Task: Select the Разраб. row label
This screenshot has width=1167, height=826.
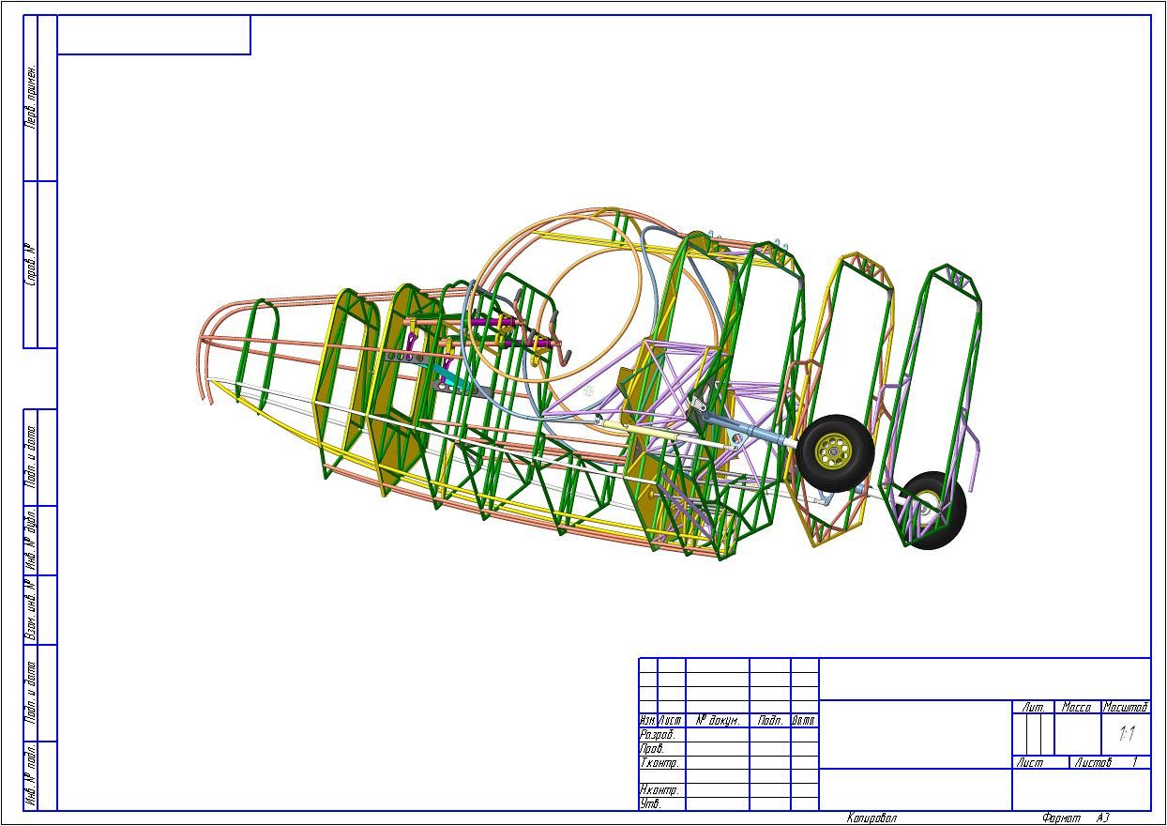Action: pyautogui.click(x=658, y=735)
